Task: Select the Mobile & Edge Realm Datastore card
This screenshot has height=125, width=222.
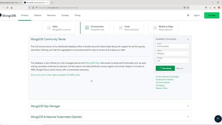Action: 163,28
